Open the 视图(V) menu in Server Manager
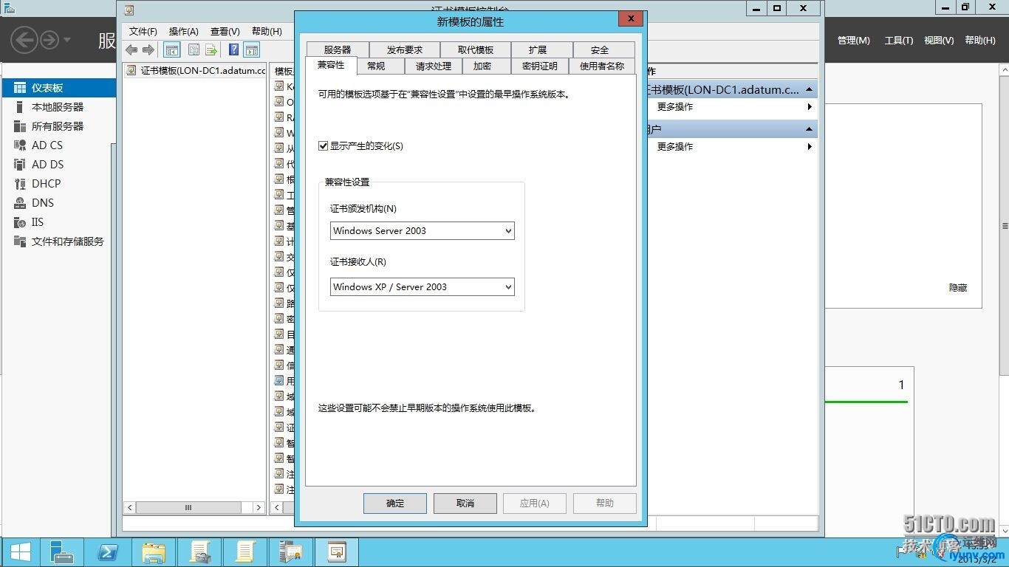1009x567 pixels. click(x=939, y=41)
